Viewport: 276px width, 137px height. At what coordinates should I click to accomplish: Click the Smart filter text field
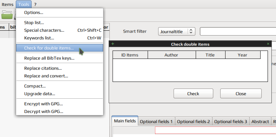coord(238,31)
